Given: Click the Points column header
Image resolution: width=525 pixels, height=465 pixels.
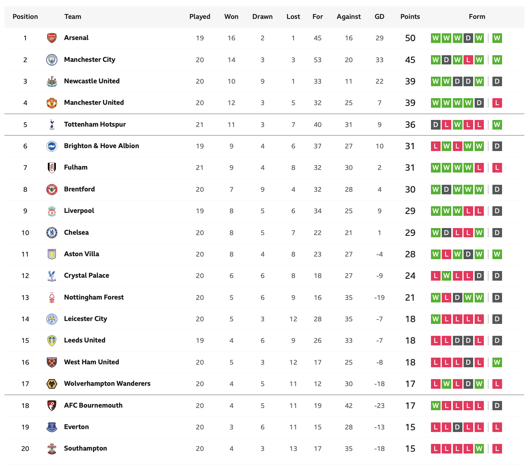Looking at the screenshot, I should (x=410, y=17).
